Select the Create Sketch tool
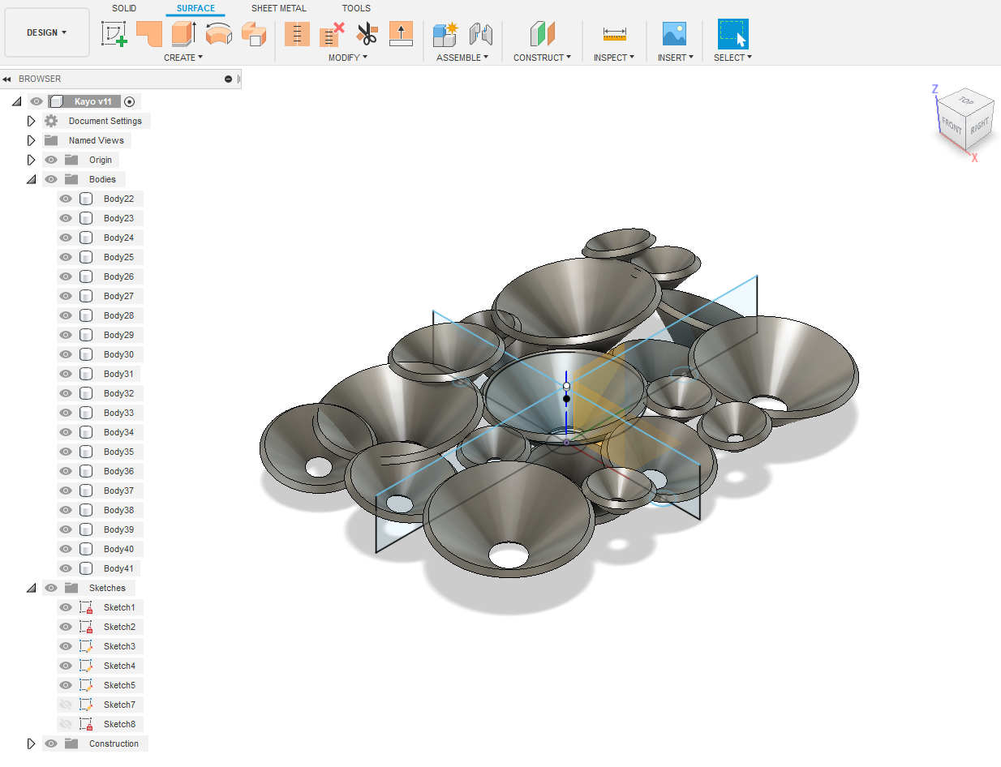The image size is (1001, 767). click(114, 33)
